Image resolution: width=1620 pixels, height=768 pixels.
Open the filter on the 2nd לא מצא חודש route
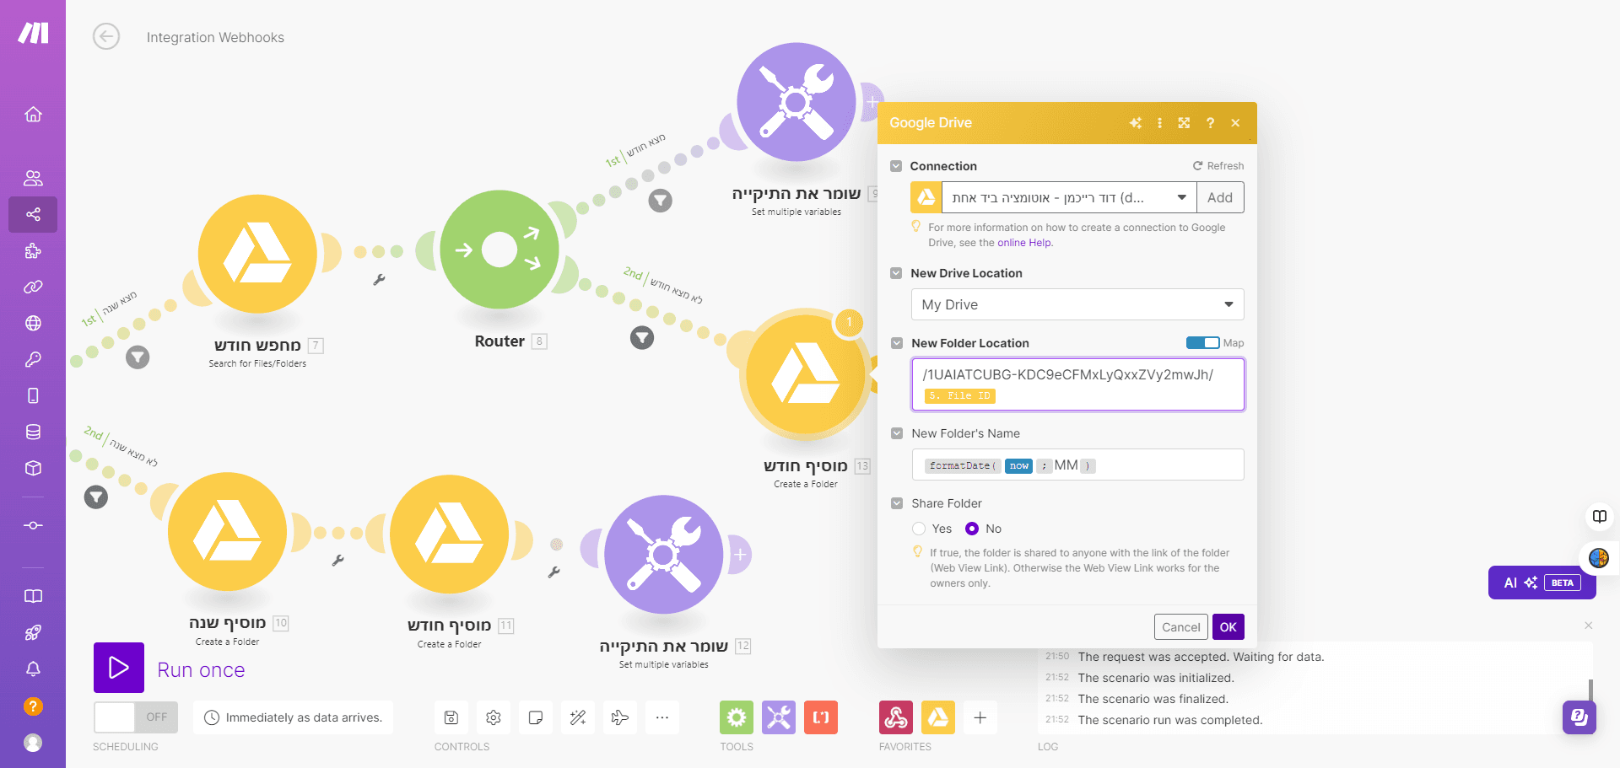pos(642,338)
